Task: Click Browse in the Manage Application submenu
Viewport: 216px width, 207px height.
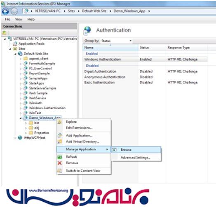Action: click(136, 149)
